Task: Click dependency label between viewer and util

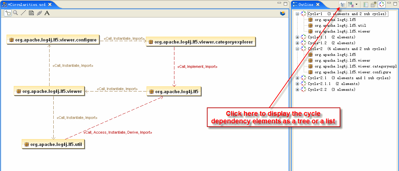Action: click(x=77, y=118)
